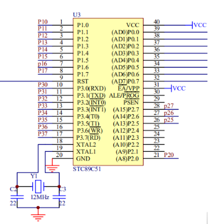
Task: Select net label p25
Action: pos(169,120)
